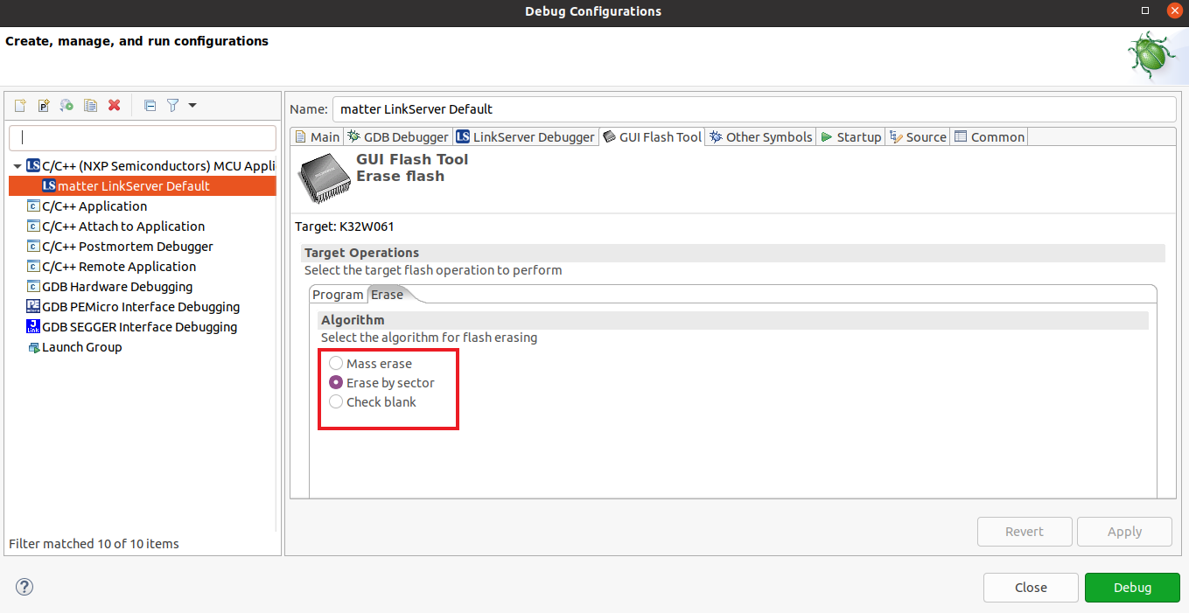Start debugging with the Debug button
Image resolution: width=1189 pixels, height=613 pixels.
coord(1132,587)
